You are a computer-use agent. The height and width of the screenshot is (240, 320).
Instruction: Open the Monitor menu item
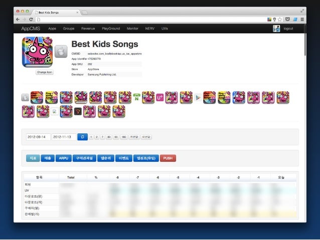click(x=132, y=29)
